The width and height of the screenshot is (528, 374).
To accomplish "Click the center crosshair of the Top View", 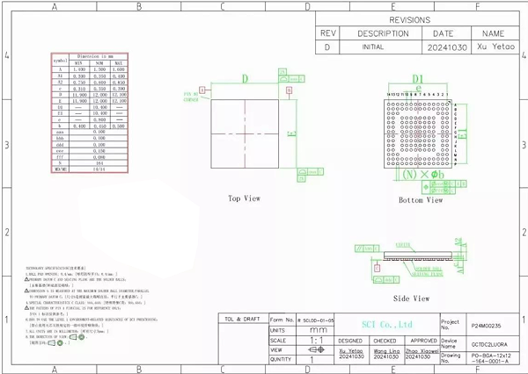I will click(244, 133).
